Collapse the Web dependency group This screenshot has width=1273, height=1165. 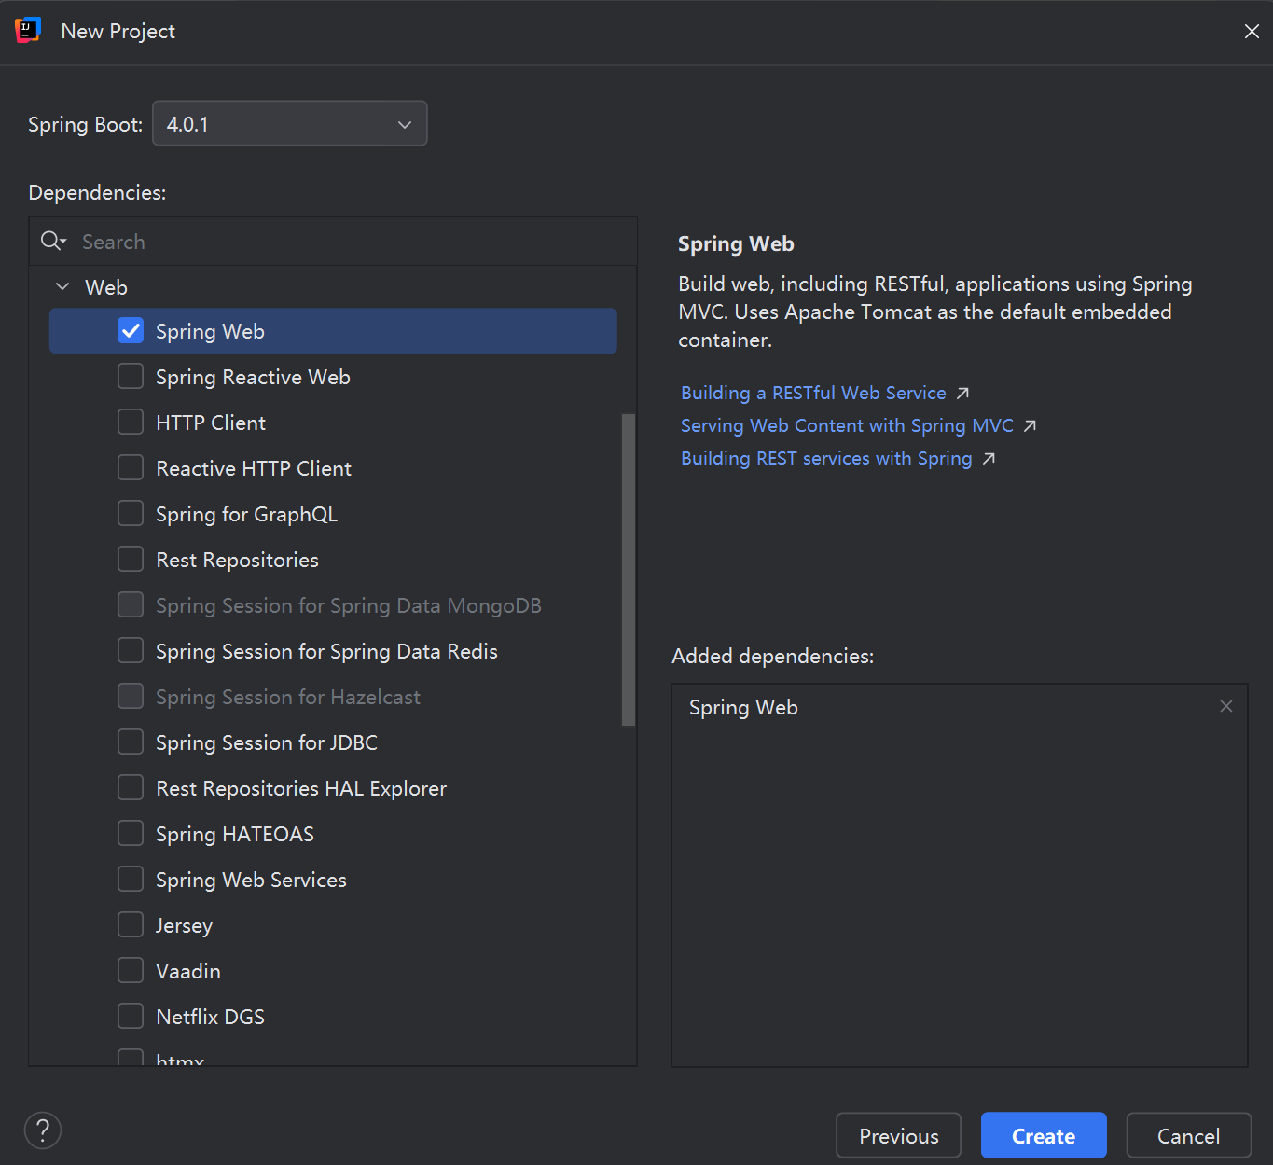click(62, 287)
